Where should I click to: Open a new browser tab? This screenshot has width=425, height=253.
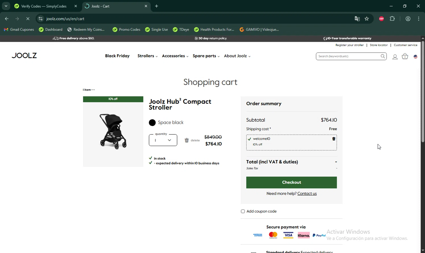click(157, 6)
